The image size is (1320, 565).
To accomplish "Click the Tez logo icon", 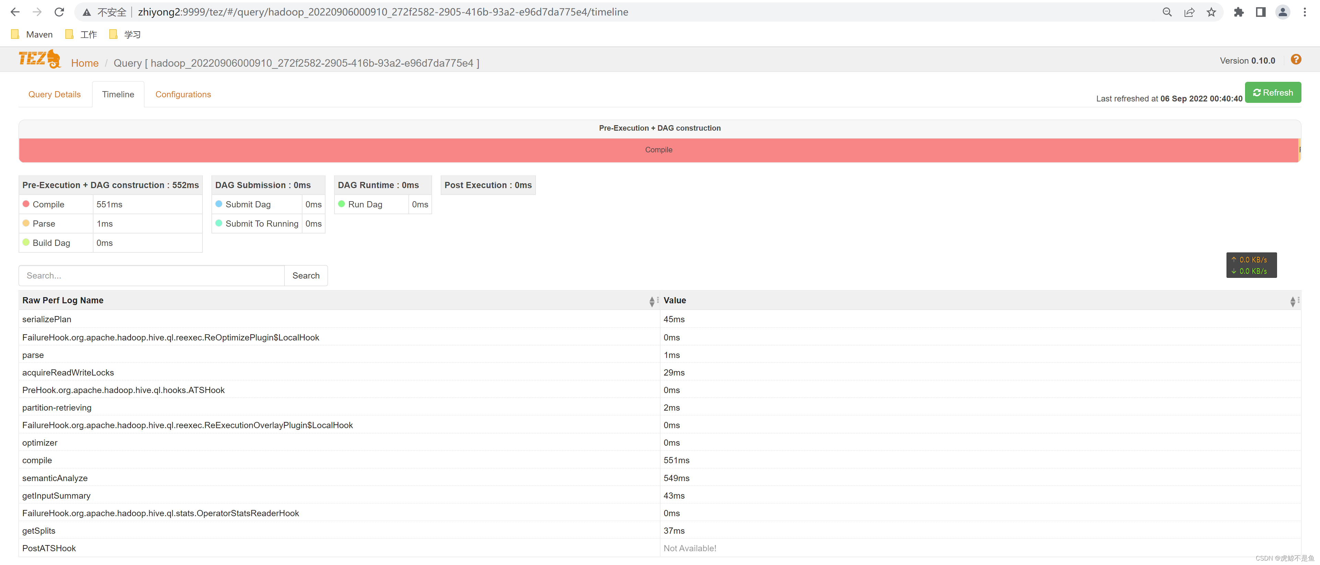I will 40,59.
